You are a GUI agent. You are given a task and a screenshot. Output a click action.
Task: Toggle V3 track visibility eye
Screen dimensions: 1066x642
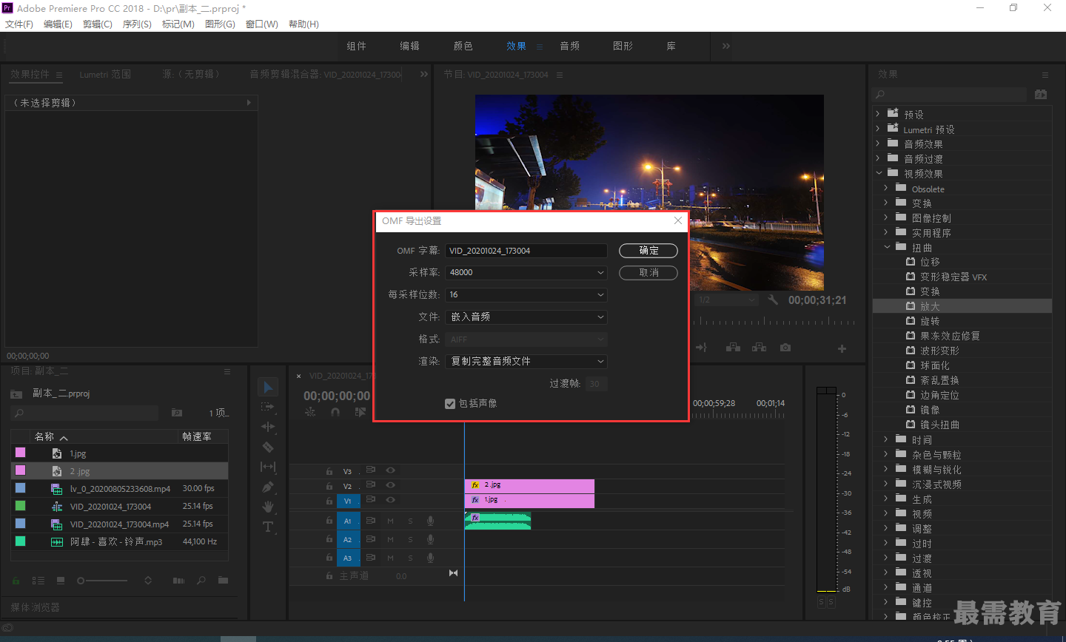[x=390, y=470]
